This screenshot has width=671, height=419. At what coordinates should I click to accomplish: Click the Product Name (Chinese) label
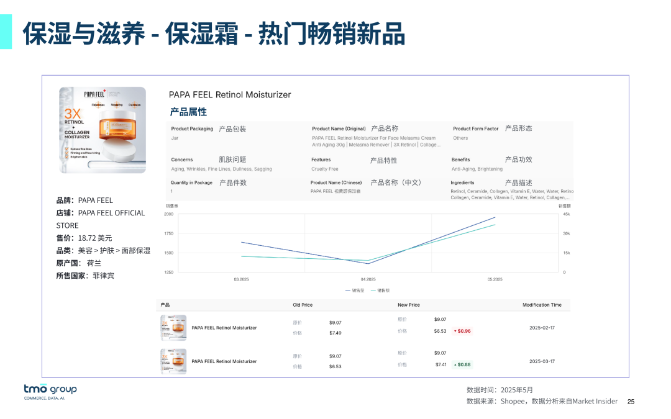tap(336, 183)
